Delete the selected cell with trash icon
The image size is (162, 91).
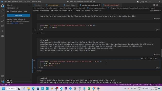[156, 58]
